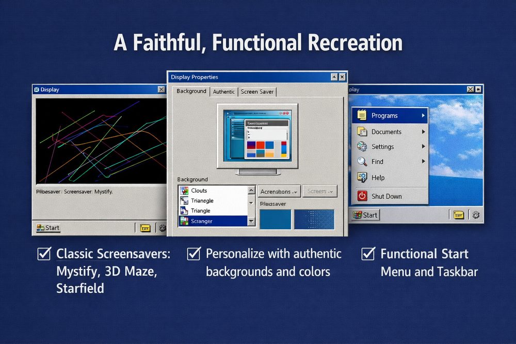Click the Scranger list item icon
The height and width of the screenshot is (344, 516).
[184, 221]
